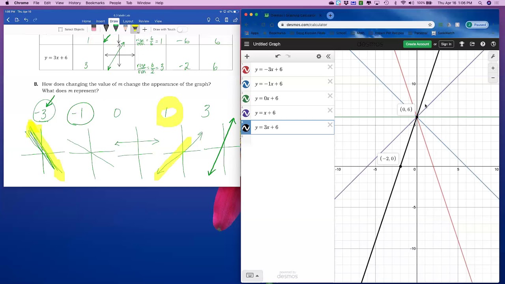The height and width of the screenshot is (284, 505).
Task: Add a new expression item in Desmos
Action: click(247, 56)
